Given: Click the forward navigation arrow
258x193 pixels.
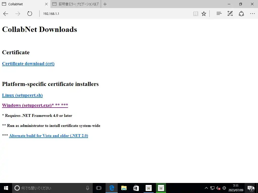Looking at the screenshot, I should pyautogui.click(x=18, y=14).
